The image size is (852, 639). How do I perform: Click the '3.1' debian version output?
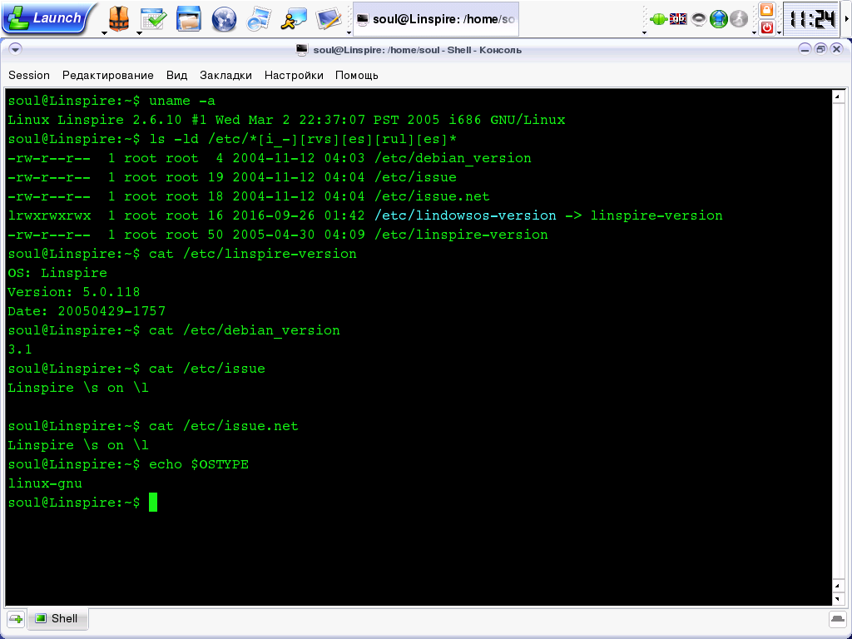coord(20,350)
